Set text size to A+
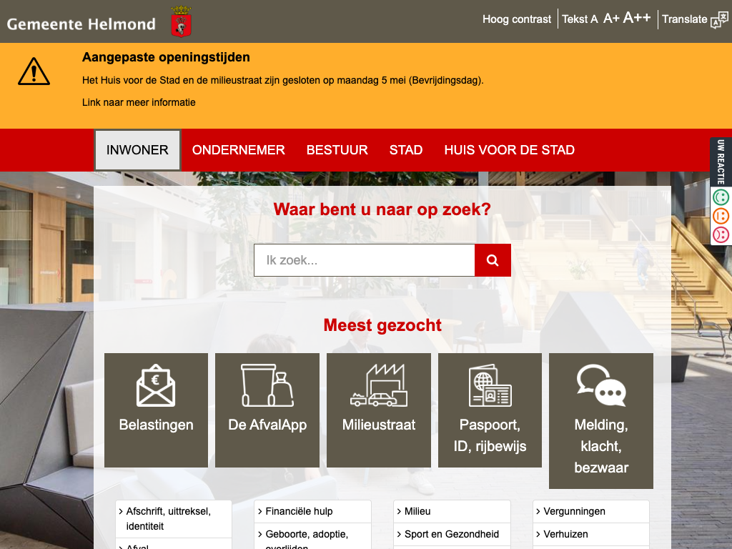This screenshot has height=549, width=732. (x=611, y=19)
